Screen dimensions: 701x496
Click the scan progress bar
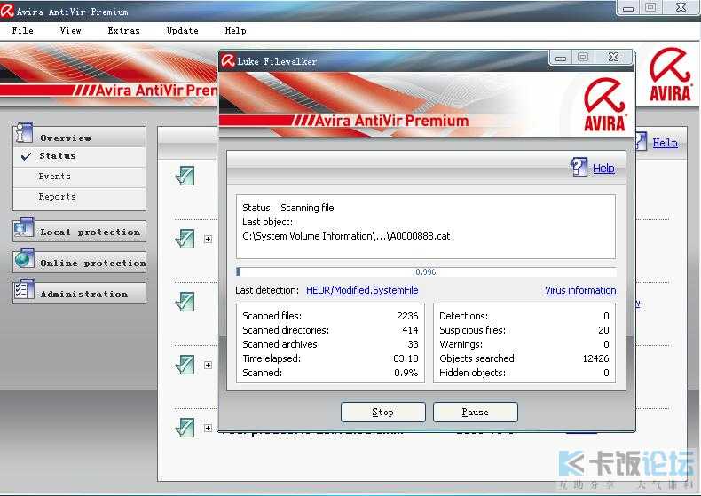(426, 272)
